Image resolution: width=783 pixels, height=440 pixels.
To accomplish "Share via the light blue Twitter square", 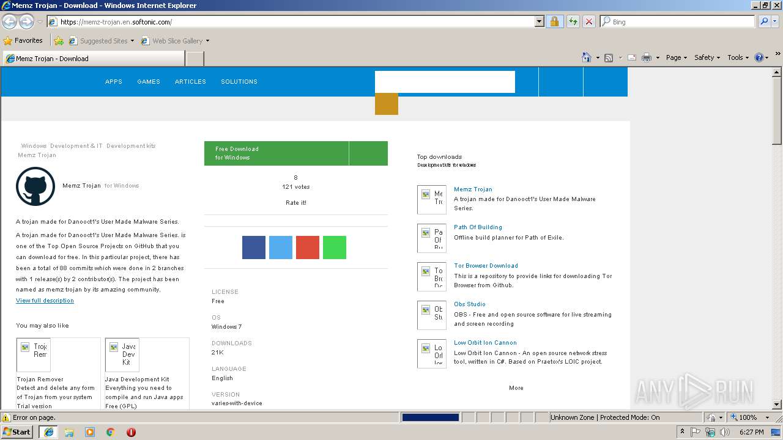I will pyautogui.click(x=281, y=248).
